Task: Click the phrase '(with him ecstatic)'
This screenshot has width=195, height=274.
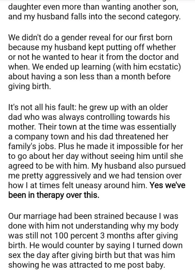Action: 147,67
